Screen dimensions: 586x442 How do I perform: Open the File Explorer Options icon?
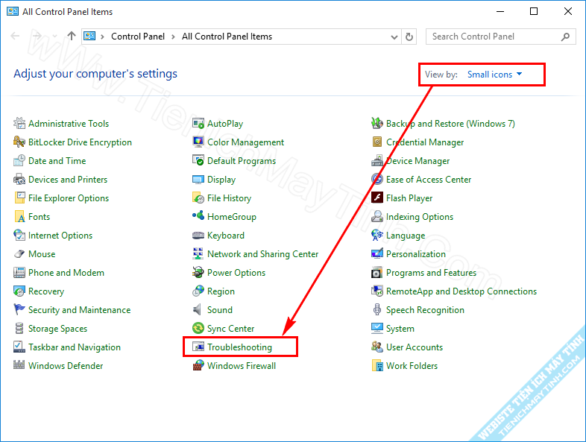pyautogui.click(x=19, y=198)
